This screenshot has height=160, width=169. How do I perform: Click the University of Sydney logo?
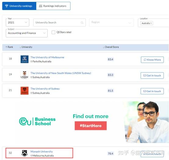(25, 91)
